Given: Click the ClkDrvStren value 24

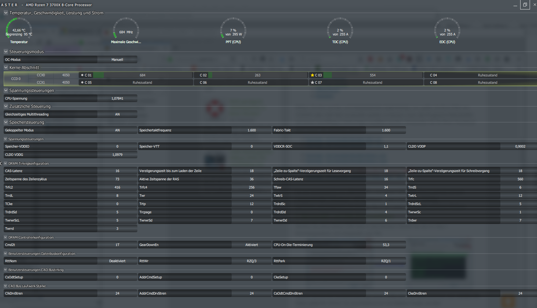Looking at the screenshot, I should tap(117, 293).
